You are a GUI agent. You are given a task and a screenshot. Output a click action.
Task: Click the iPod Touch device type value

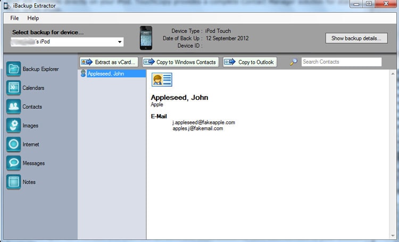(218, 31)
